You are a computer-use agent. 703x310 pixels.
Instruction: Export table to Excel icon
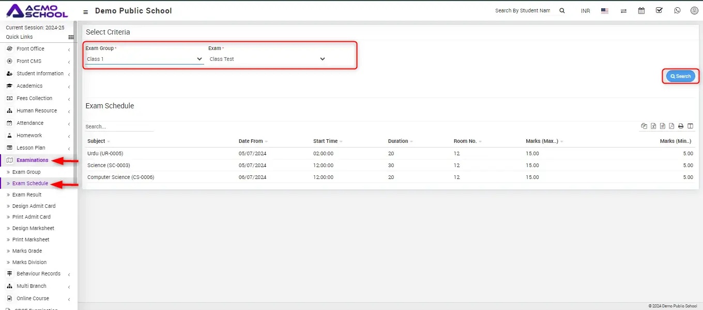coord(653,126)
